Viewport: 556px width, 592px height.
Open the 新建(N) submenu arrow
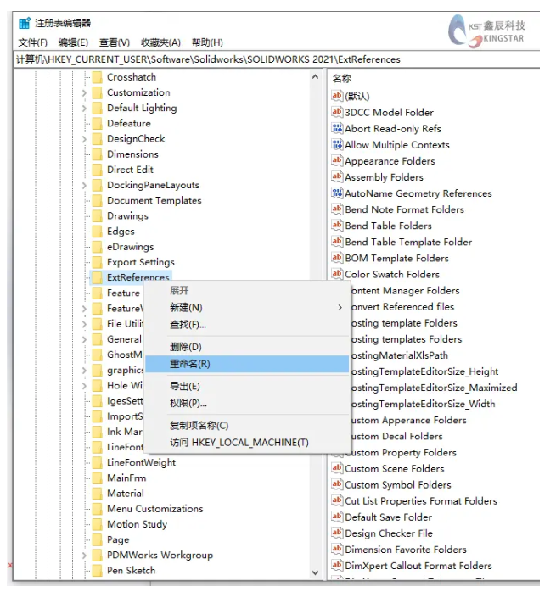point(340,308)
